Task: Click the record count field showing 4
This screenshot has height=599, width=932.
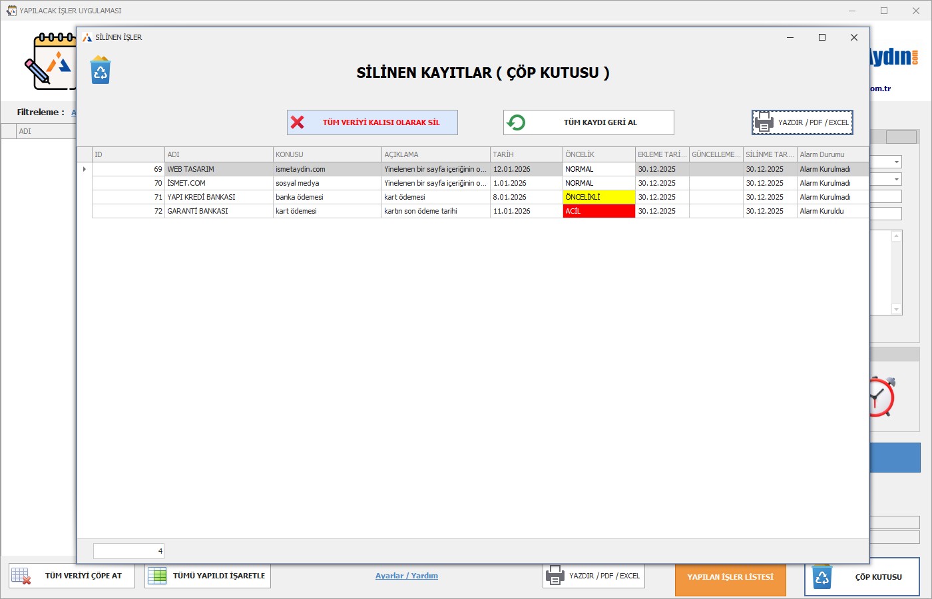Action: pos(128,551)
